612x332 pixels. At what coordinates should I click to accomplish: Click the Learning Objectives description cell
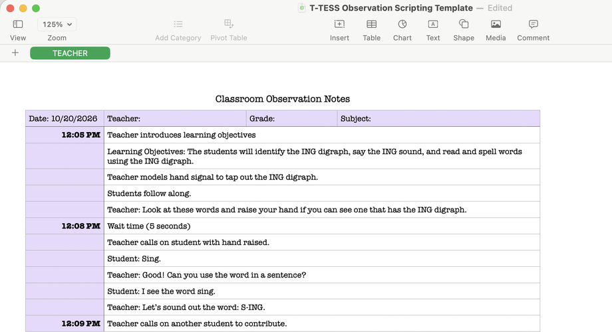[x=322, y=156]
